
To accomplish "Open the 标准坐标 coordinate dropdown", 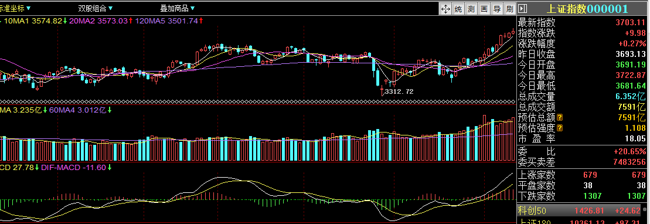I will pos(15,8).
